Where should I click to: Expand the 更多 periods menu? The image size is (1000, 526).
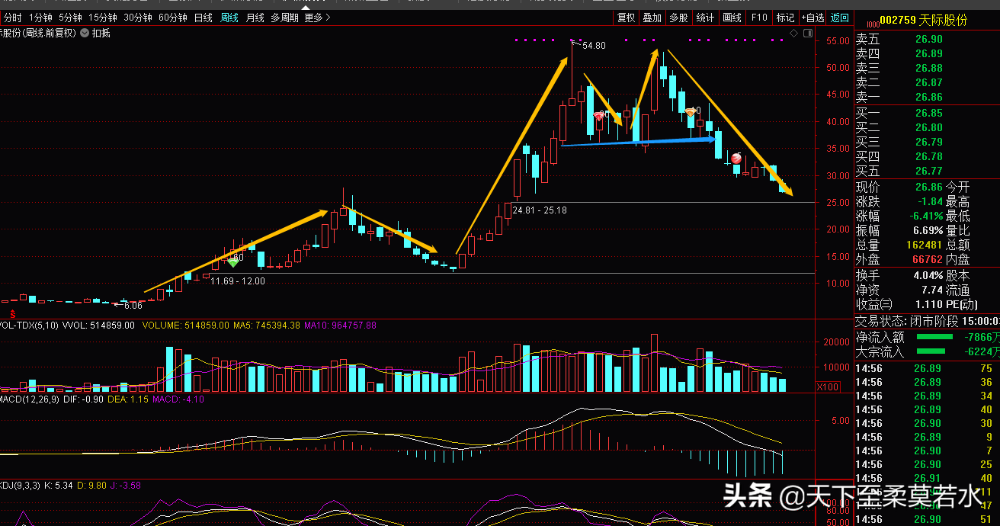click(x=317, y=18)
